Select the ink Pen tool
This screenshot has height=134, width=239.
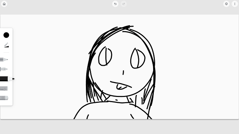click(4, 69)
